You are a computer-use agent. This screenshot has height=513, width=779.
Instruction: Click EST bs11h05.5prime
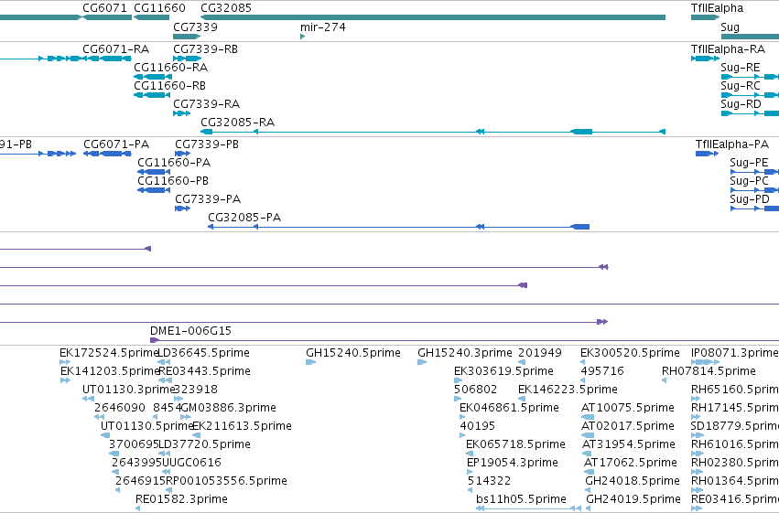pyautogui.click(x=521, y=499)
